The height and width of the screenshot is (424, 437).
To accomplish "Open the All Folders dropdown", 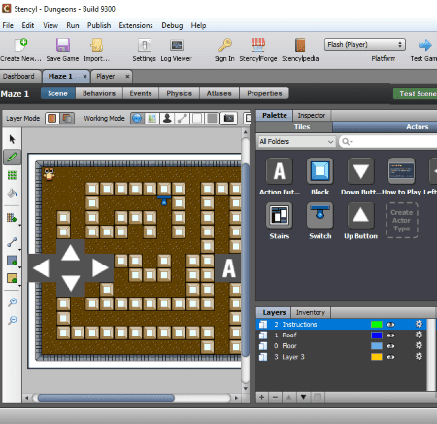I will (x=296, y=142).
